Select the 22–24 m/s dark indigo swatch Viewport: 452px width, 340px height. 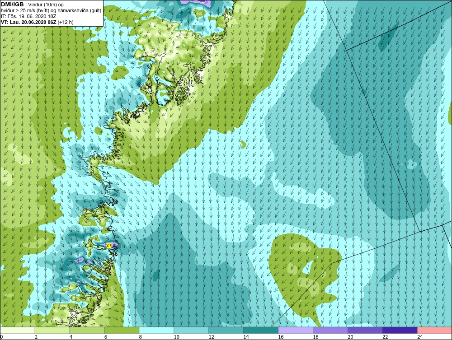400,330
